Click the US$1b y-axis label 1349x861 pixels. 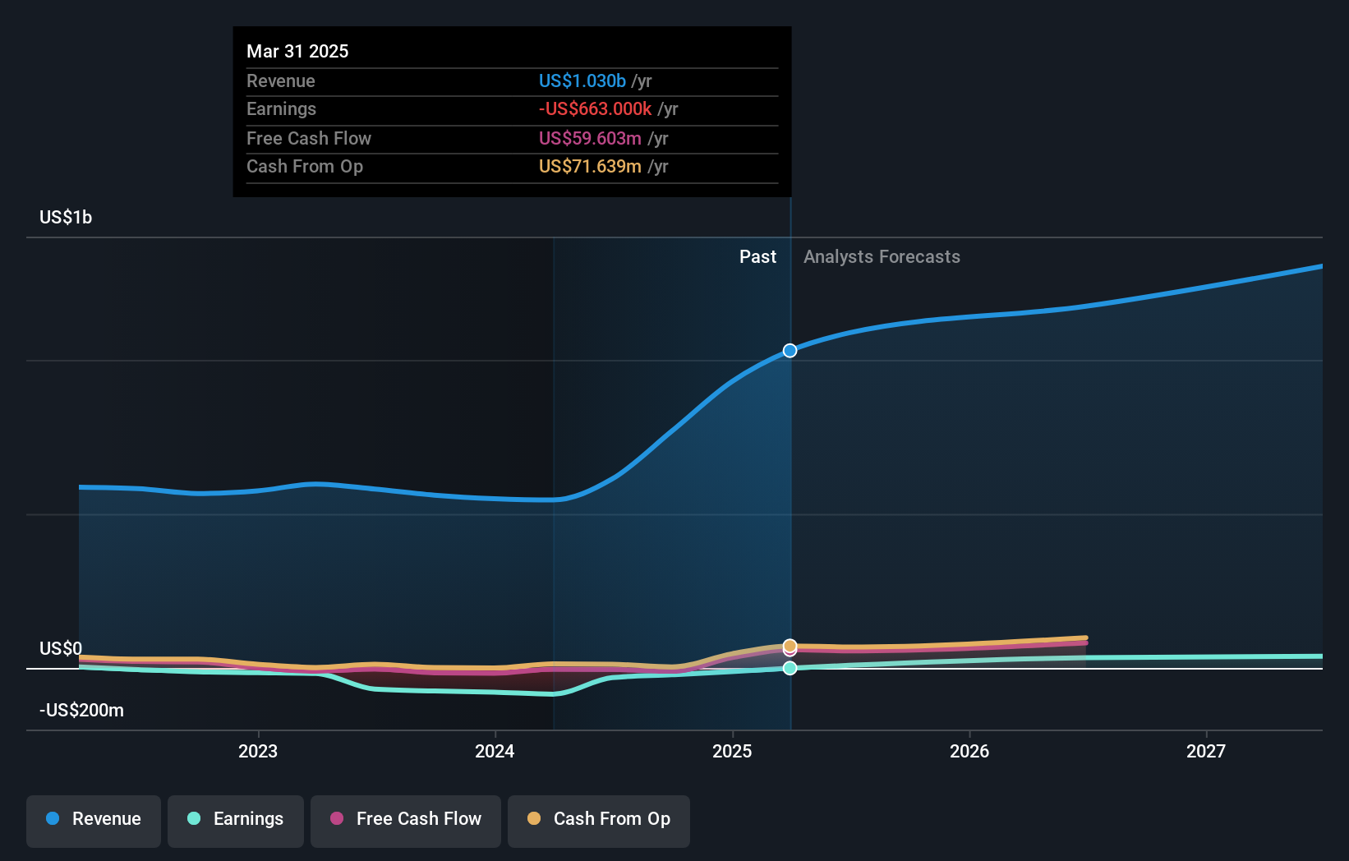(x=66, y=217)
